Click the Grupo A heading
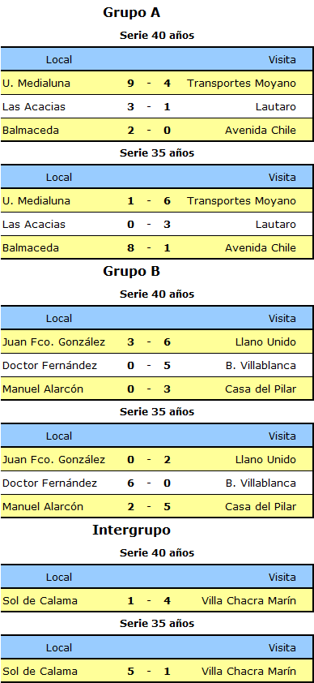Screen dimensions: 314x683 coord(131,13)
